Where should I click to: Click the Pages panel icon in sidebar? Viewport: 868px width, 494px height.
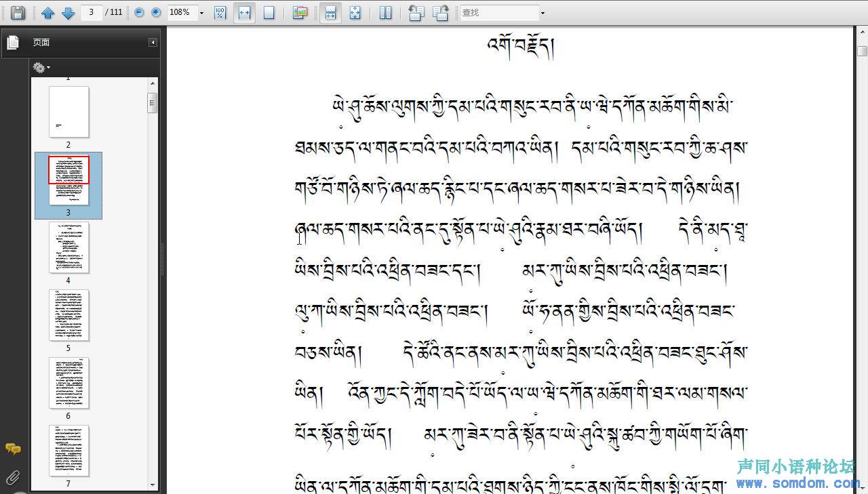12,43
